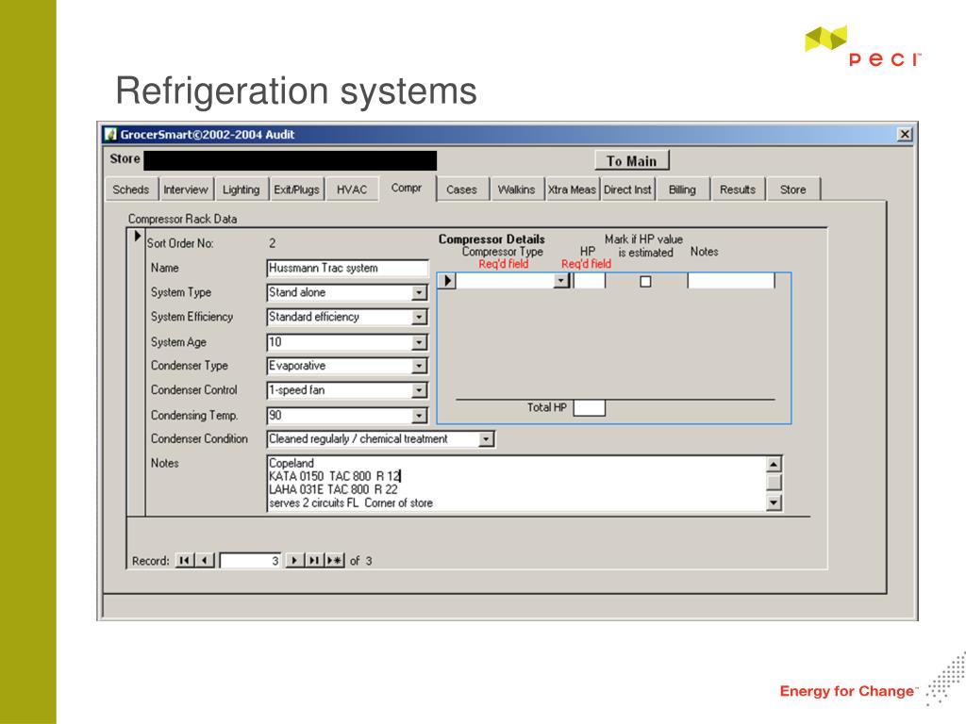Screen dimensions: 966x724
Task: Go to the previous record
Action: pos(205,560)
